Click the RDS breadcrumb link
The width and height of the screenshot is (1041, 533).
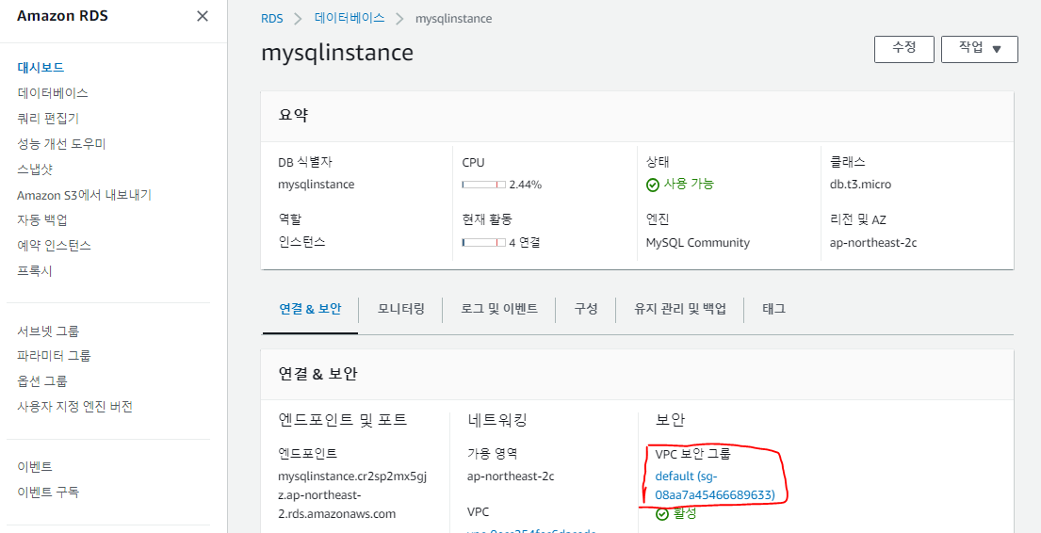[x=272, y=19]
